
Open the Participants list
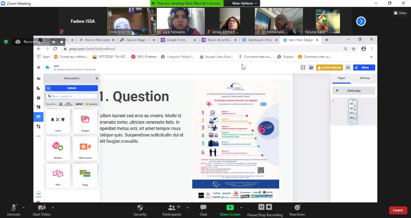(x=172, y=210)
